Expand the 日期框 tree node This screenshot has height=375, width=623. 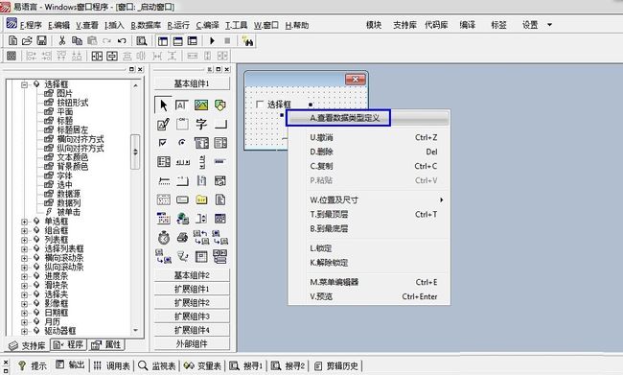25,313
